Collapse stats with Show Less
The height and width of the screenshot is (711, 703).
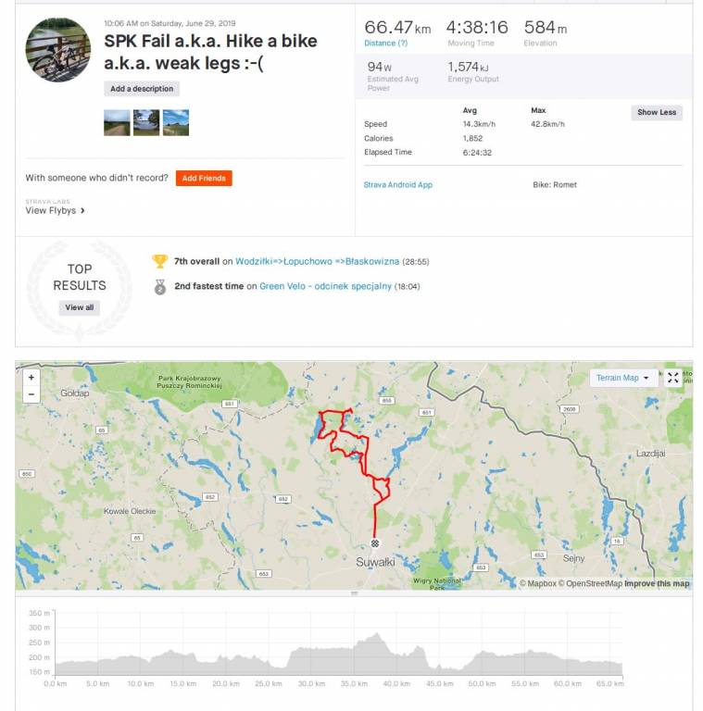[x=656, y=112]
